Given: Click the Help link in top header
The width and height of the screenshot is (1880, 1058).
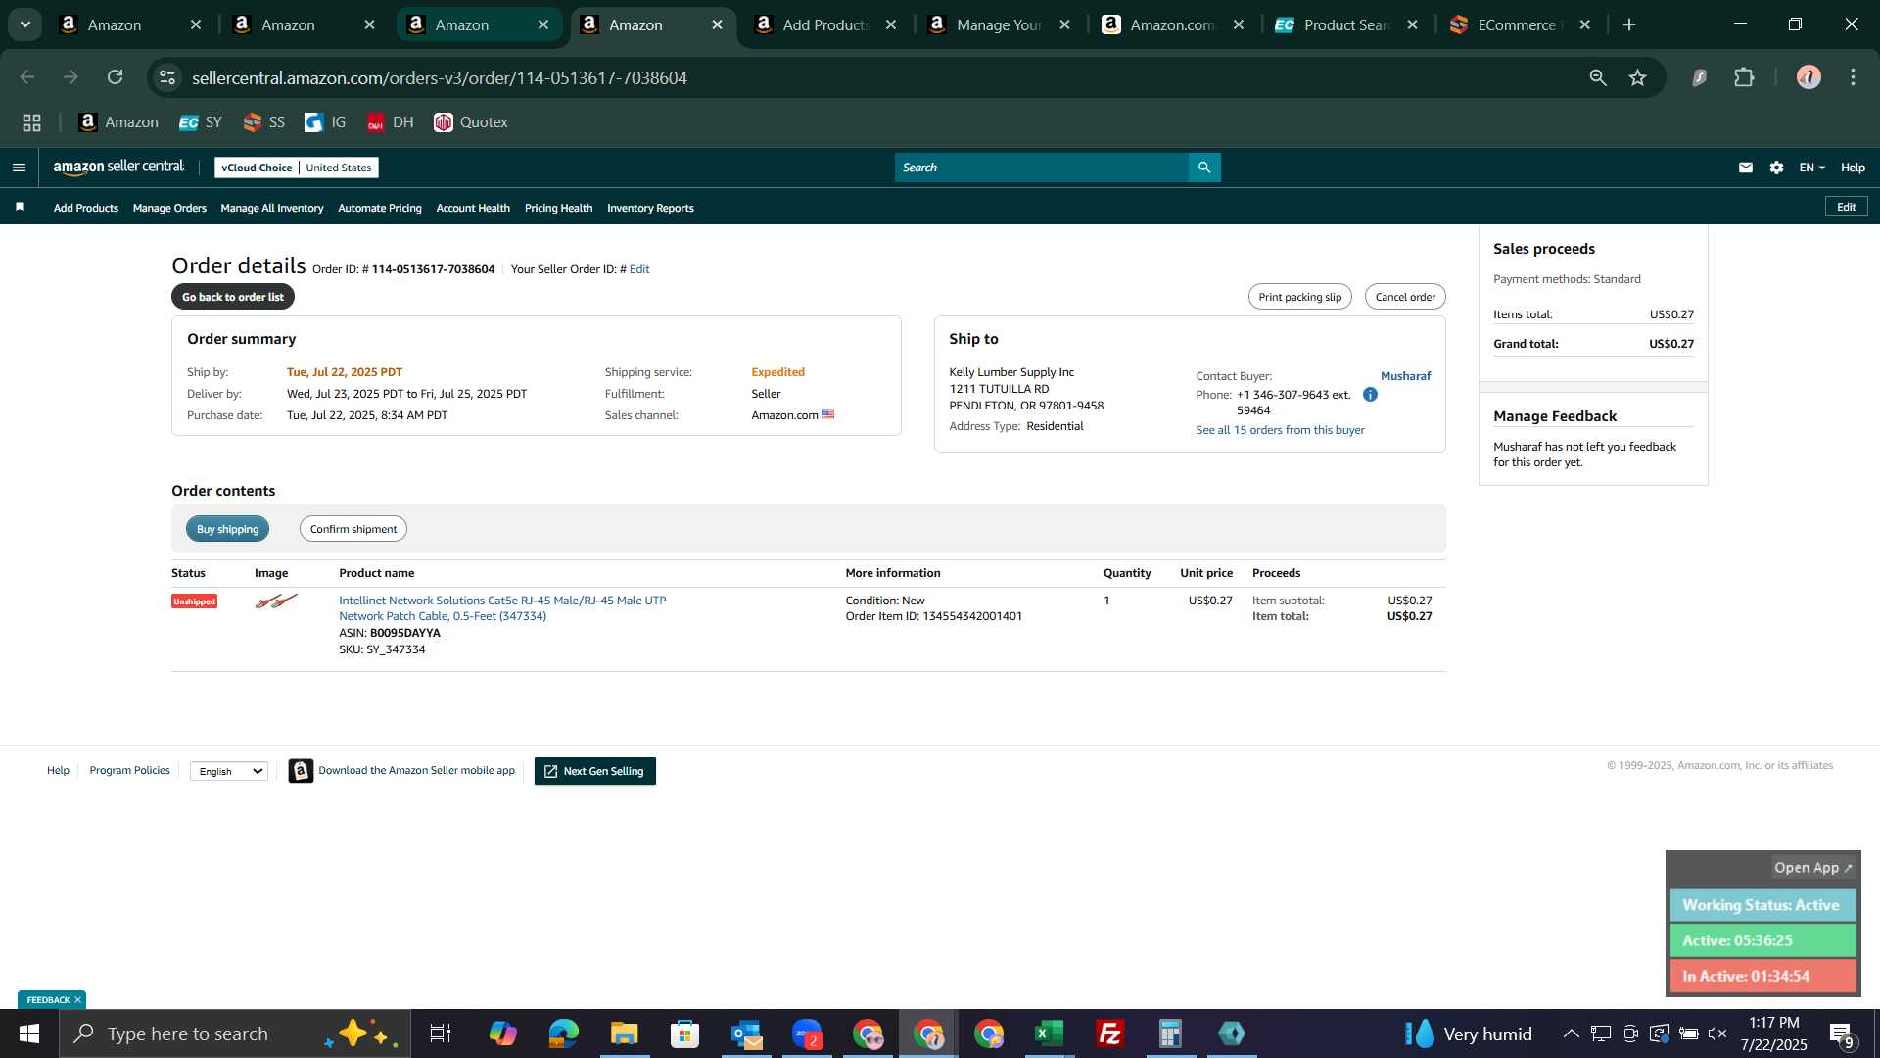Looking at the screenshot, I should [1853, 168].
